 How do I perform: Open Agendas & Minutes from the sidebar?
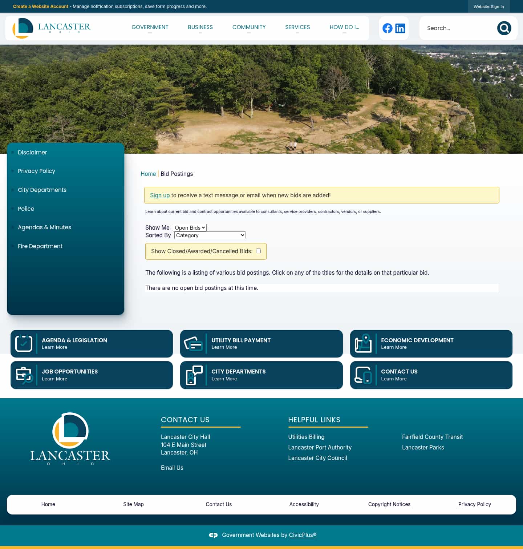pyautogui.click(x=44, y=227)
